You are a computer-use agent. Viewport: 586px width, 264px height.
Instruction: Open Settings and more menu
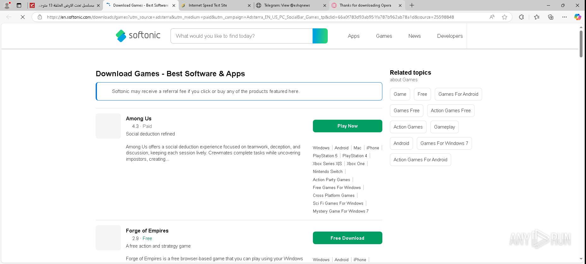coord(565,17)
